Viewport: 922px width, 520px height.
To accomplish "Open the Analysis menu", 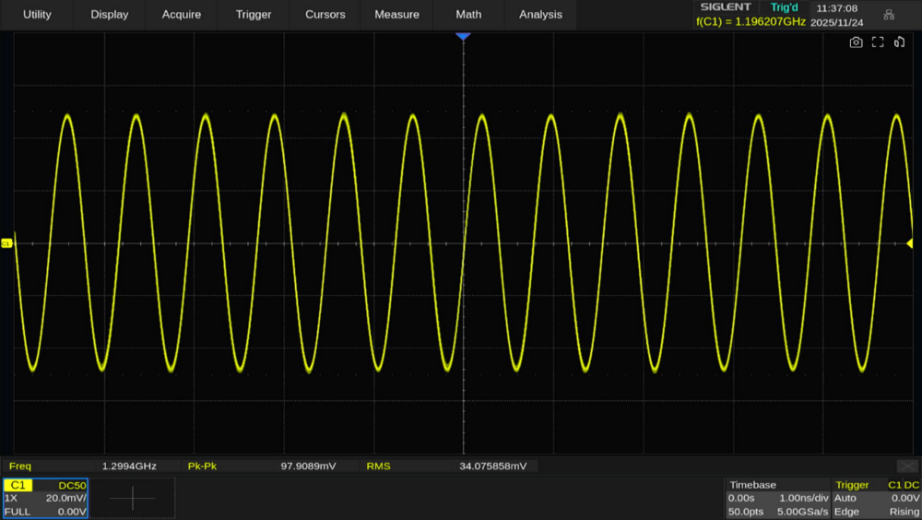I will pos(540,15).
